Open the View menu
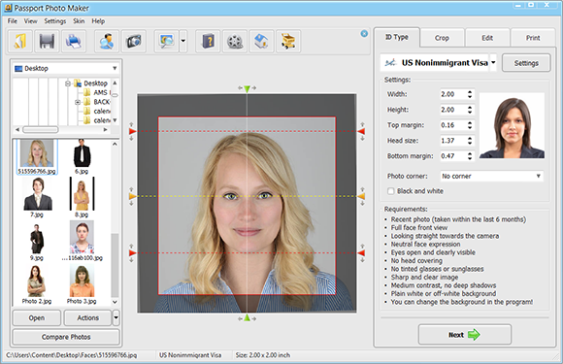Viewport: 563px width, 364px height. click(30, 21)
